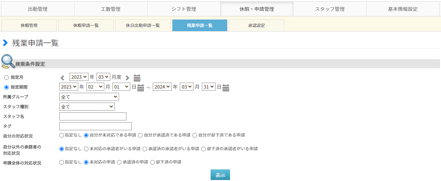Screen dimensions: 441x181
Task: Open period start month dropdown 02
Action: 95,87
